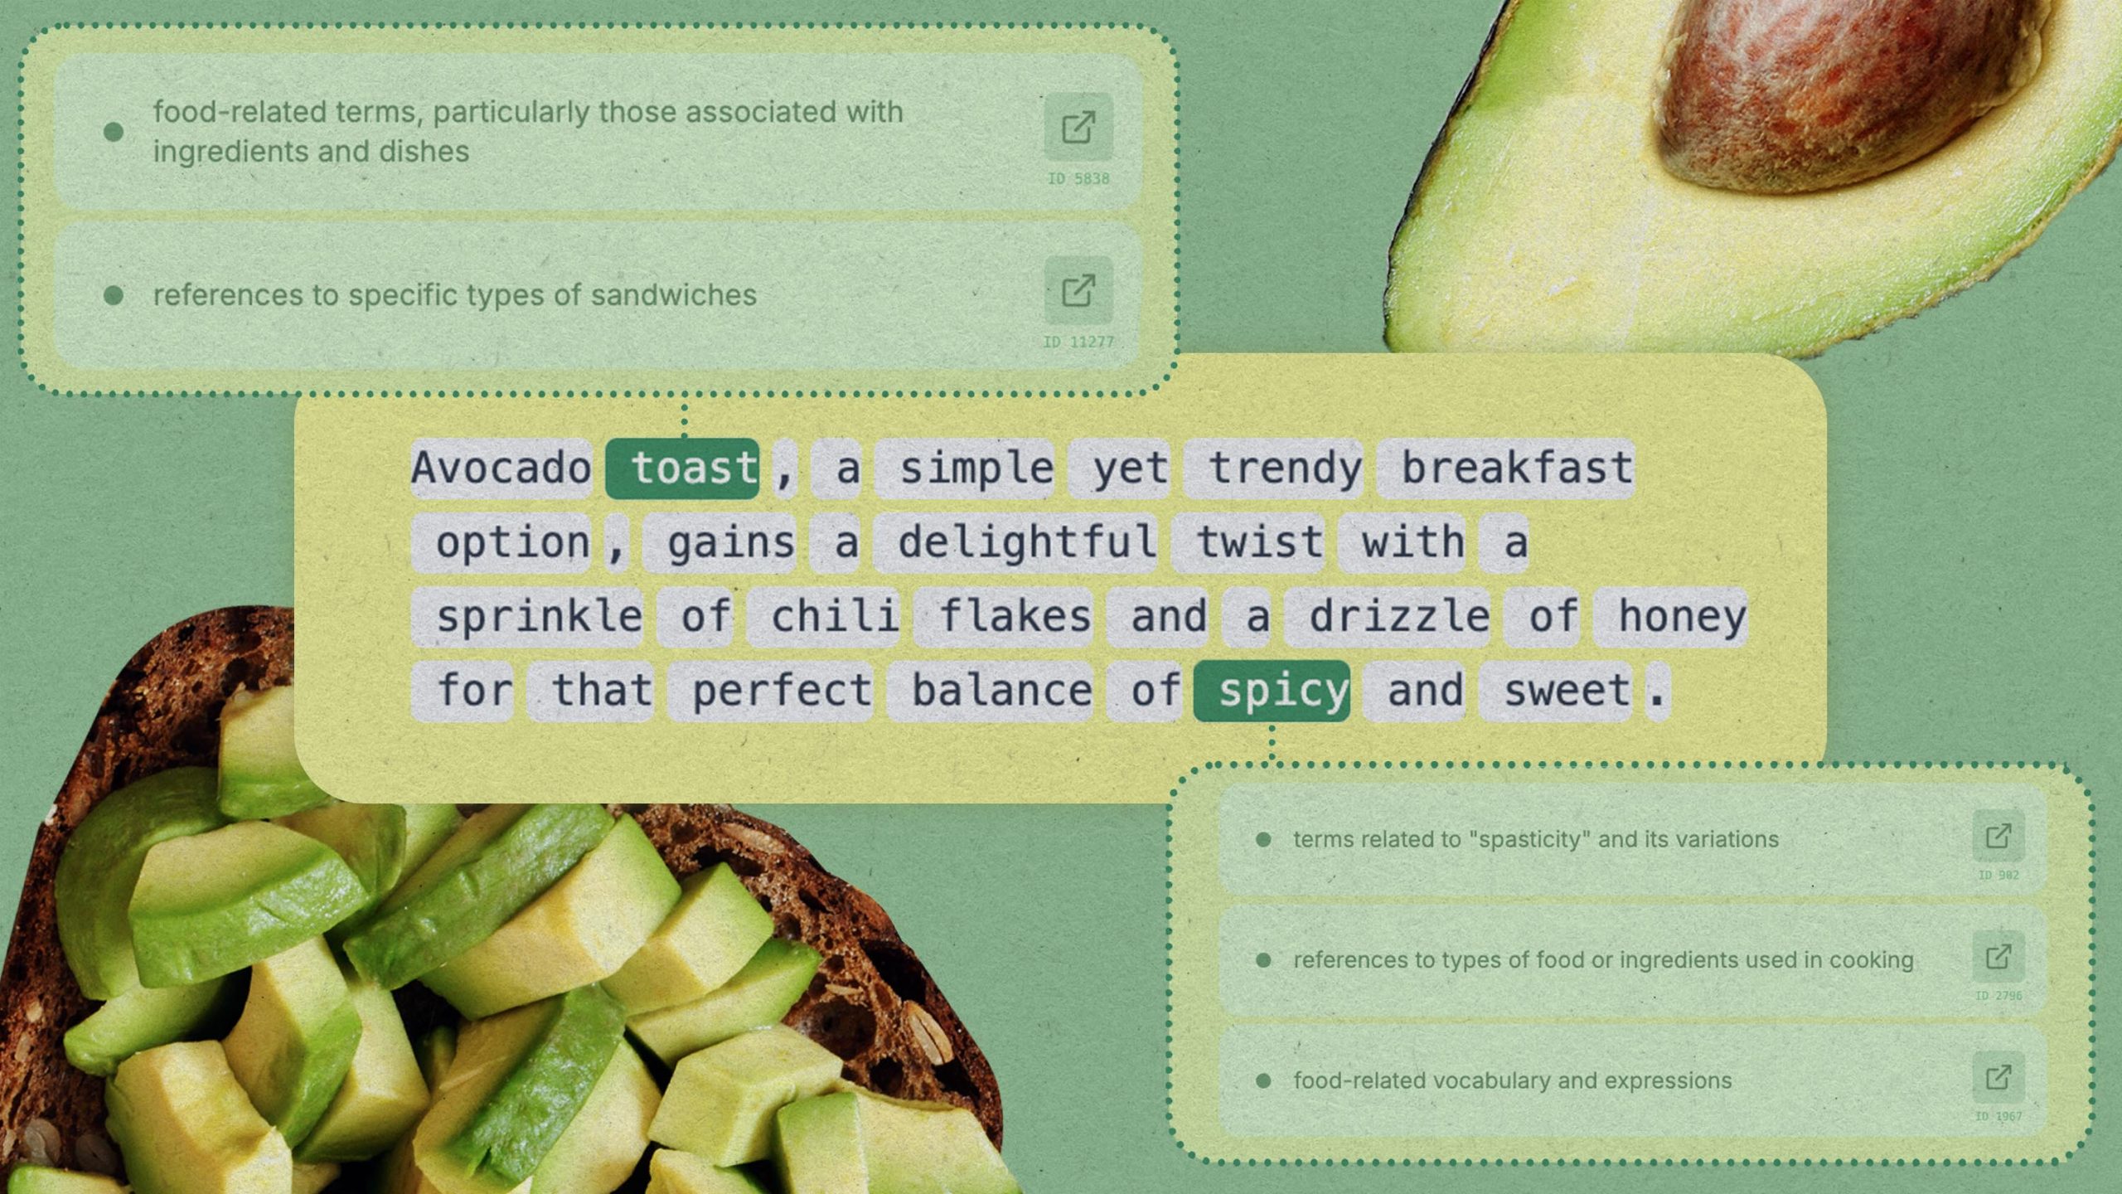
Task: Select 'references to specific types of sandwiches'
Action: coord(453,293)
